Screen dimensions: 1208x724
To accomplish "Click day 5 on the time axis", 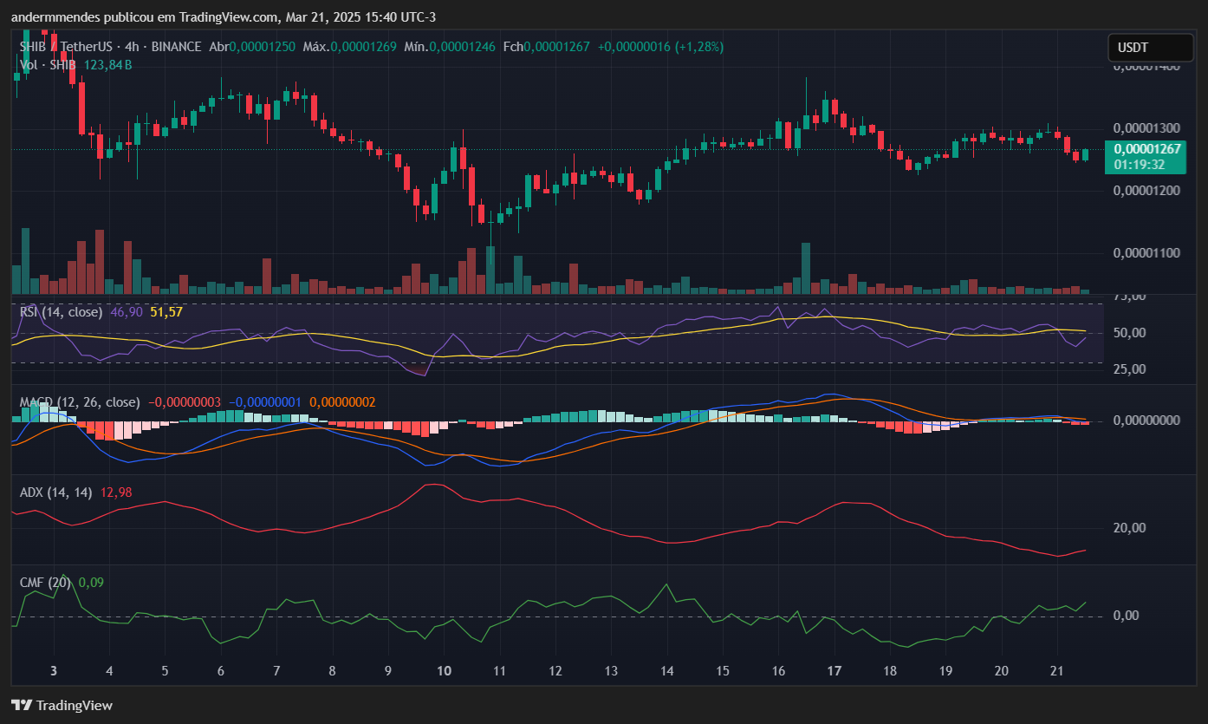I will pos(165,671).
